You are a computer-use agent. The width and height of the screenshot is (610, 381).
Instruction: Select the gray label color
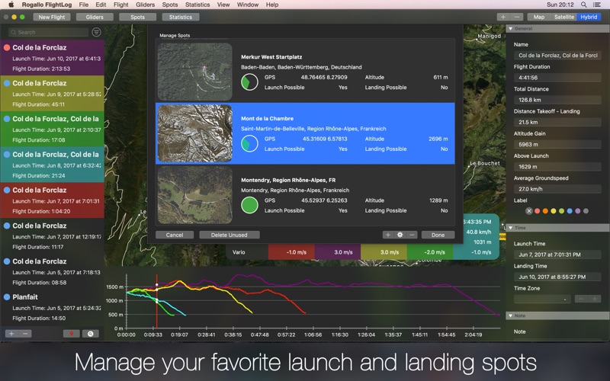click(586, 211)
